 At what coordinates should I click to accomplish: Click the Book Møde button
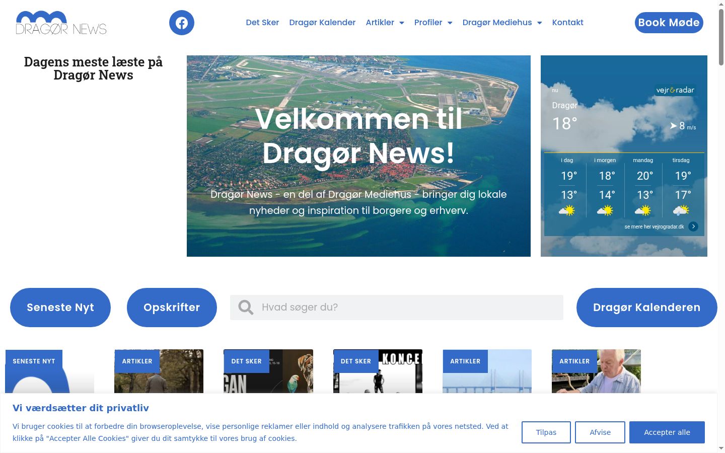point(669,23)
